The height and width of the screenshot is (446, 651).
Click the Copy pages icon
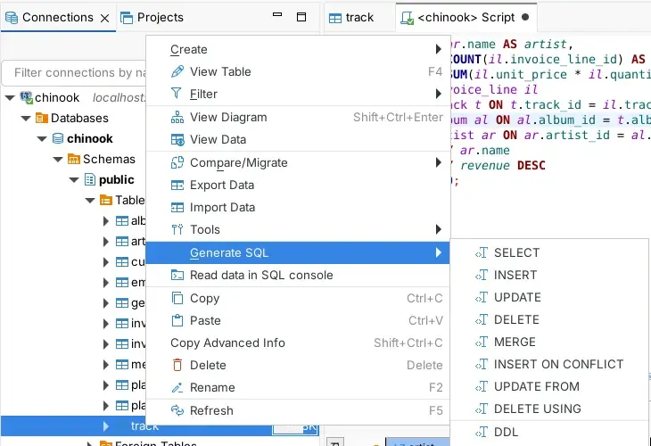(x=177, y=298)
